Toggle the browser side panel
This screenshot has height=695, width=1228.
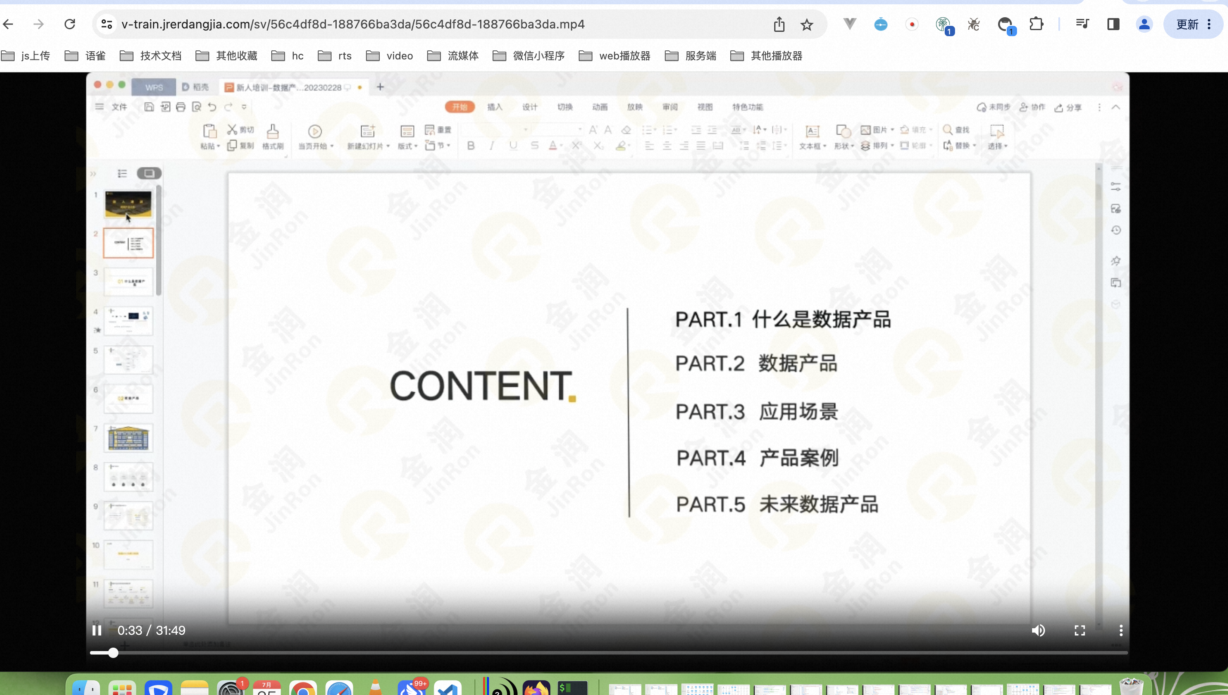[1113, 24]
